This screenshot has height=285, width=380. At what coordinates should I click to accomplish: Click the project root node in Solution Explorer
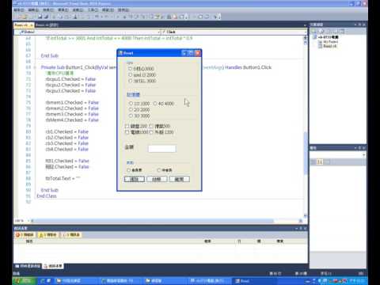(x=326, y=37)
